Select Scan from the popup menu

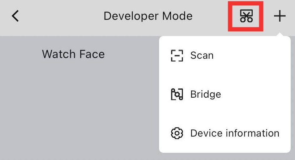click(x=225, y=55)
